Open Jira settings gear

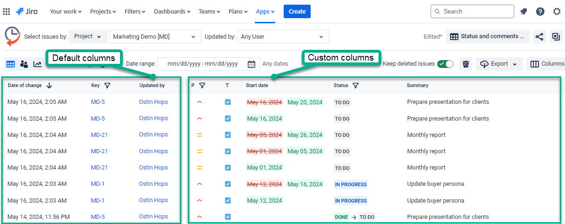[557, 12]
